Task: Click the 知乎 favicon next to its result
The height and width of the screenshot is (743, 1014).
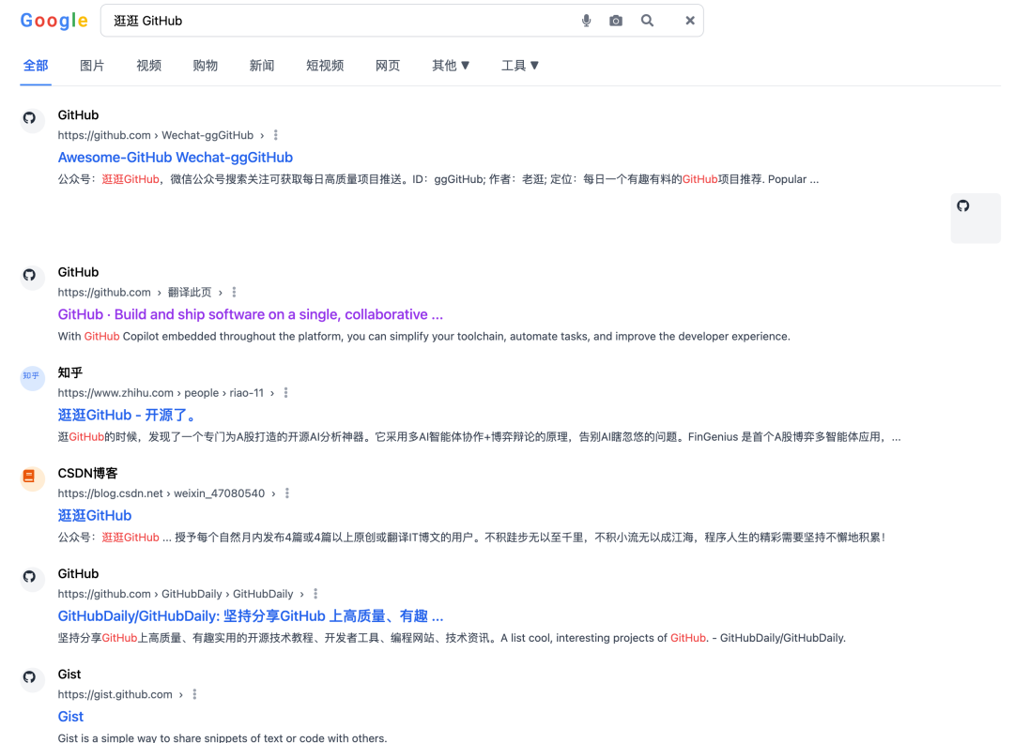Action: pos(31,378)
